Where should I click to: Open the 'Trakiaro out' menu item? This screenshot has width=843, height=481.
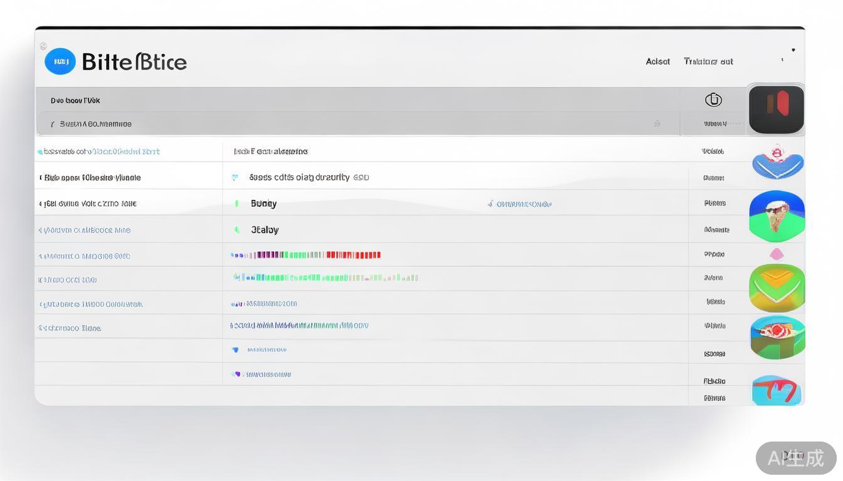(x=708, y=61)
